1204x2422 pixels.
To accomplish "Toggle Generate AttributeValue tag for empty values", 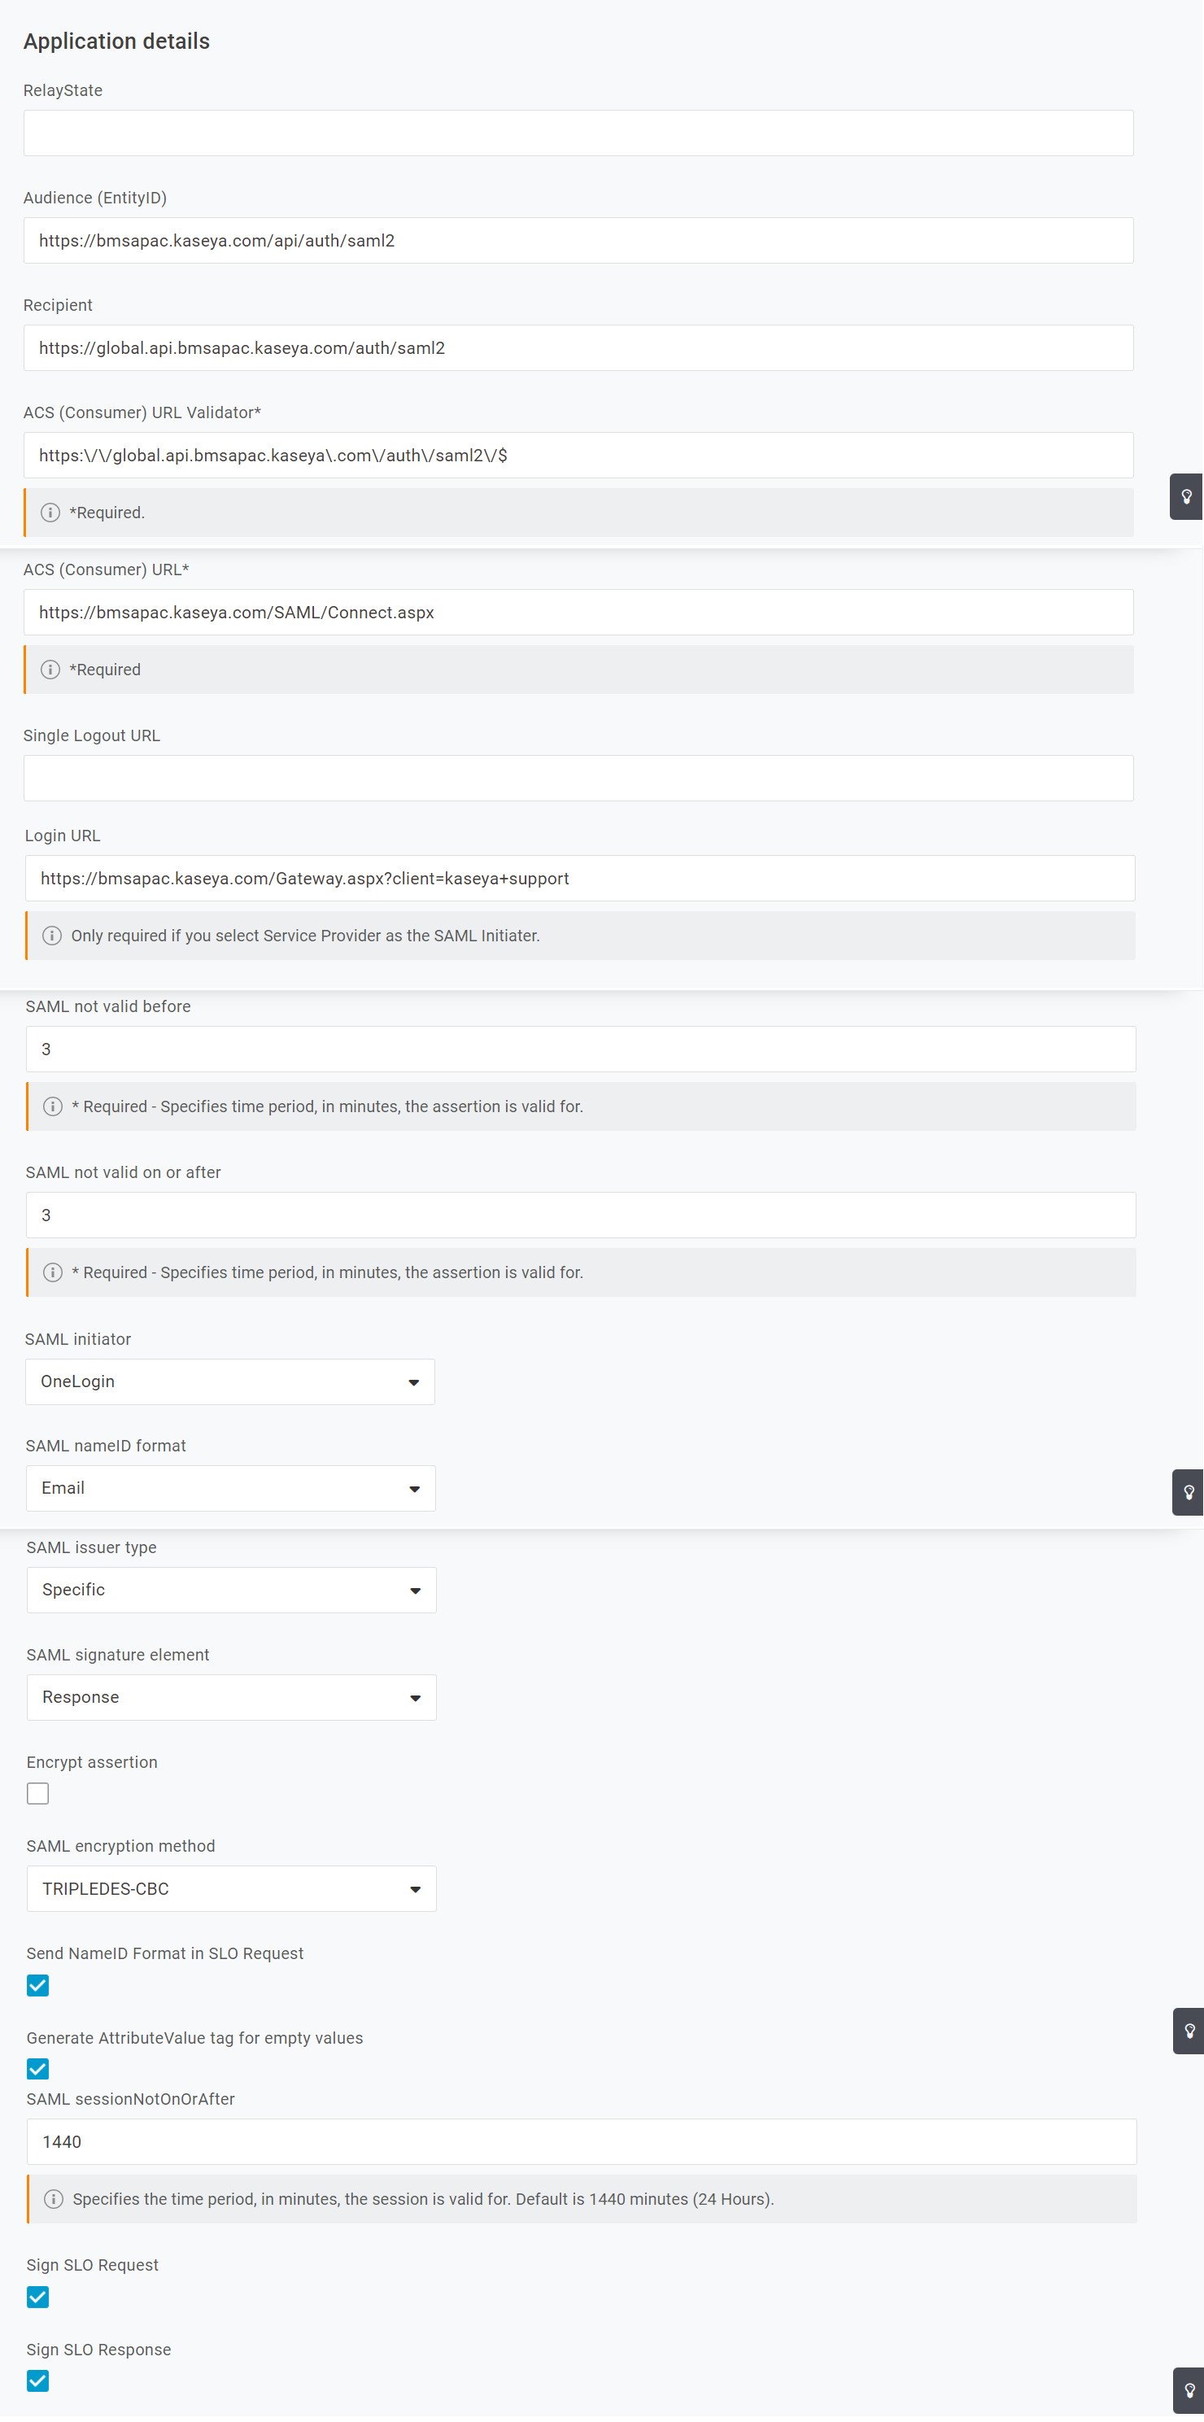I will click(37, 2070).
